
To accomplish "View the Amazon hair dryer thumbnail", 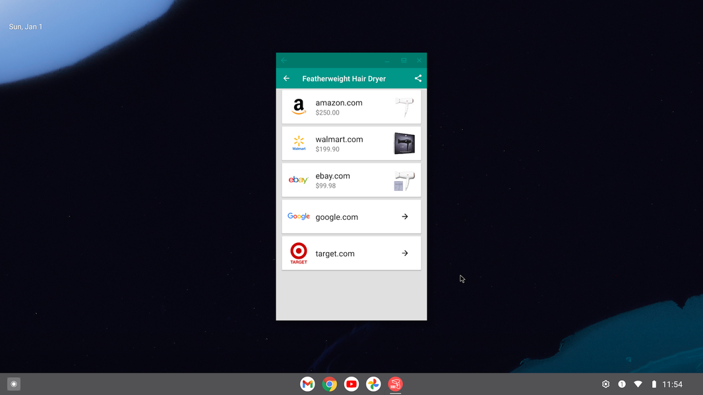I will pos(404,107).
